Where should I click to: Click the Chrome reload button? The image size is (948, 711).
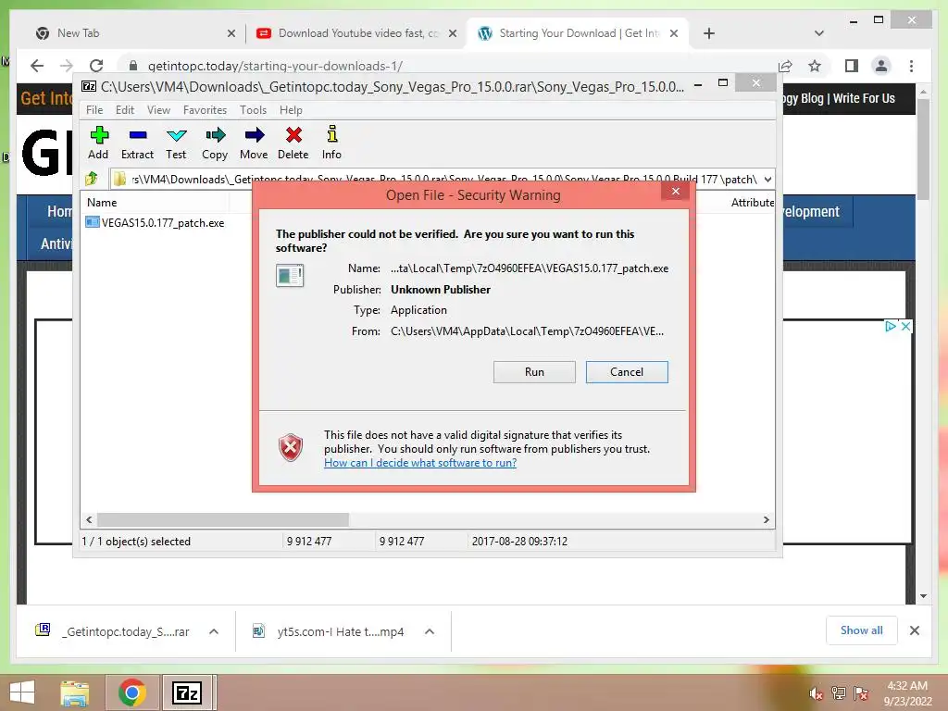coord(96,66)
